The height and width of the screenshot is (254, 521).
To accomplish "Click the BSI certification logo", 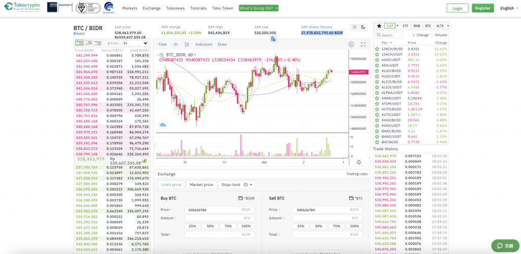I will [88, 7].
